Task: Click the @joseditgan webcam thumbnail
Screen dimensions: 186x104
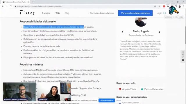Action: tap(54, 92)
